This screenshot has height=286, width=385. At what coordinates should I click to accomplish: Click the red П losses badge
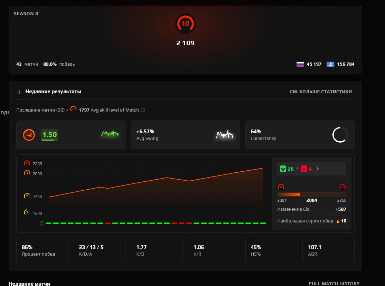[x=304, y=169]
